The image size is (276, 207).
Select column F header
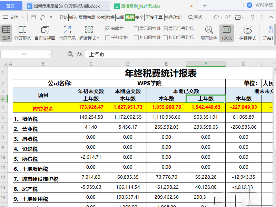(206, 64)
